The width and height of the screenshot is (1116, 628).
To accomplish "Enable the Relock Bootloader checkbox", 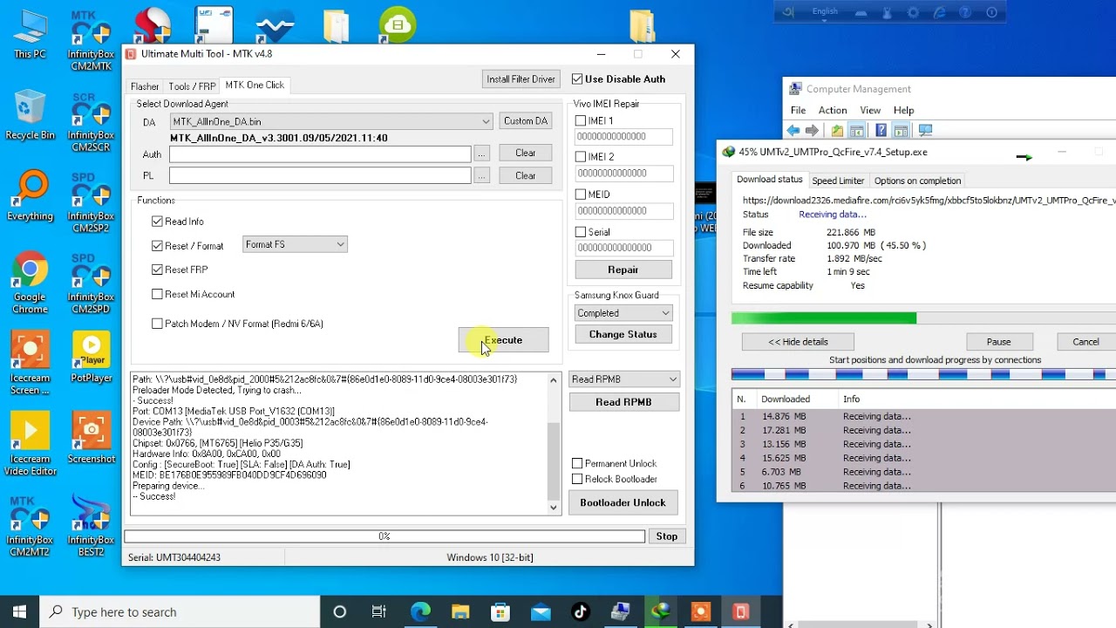I will tap(577, 479).
